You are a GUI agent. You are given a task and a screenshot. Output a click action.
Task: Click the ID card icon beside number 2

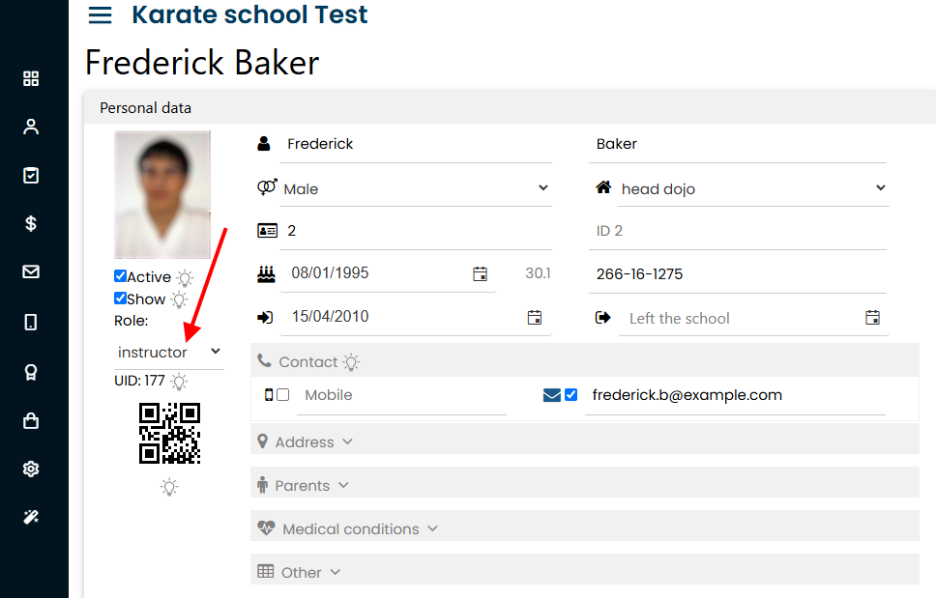click(267, 230)
